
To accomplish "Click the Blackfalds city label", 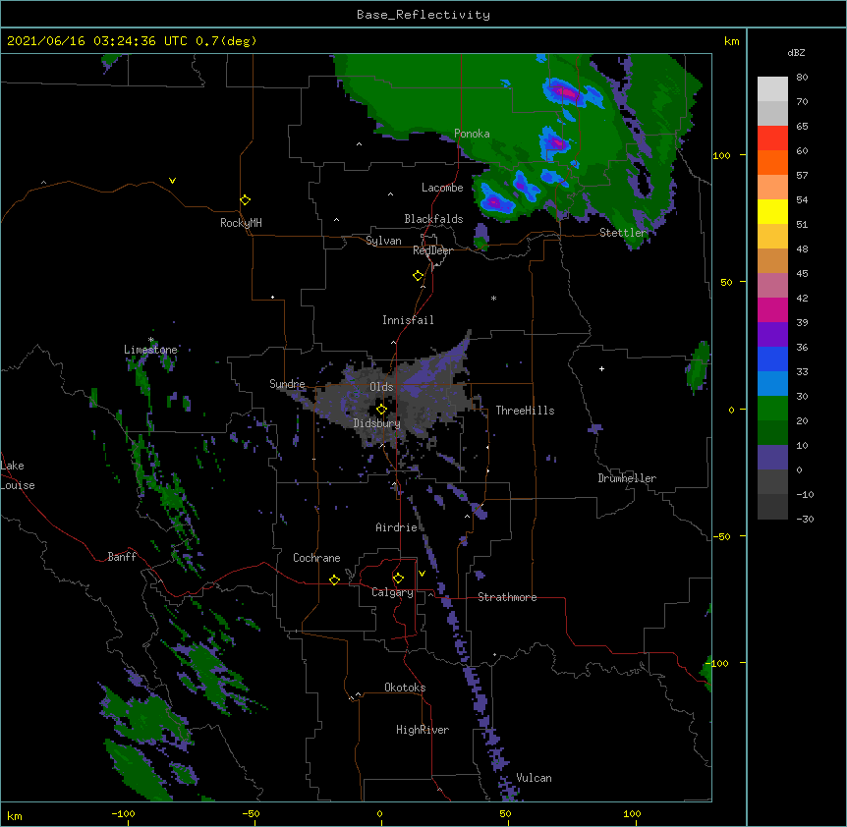I will pyautogui.click(x=433, y=219).
